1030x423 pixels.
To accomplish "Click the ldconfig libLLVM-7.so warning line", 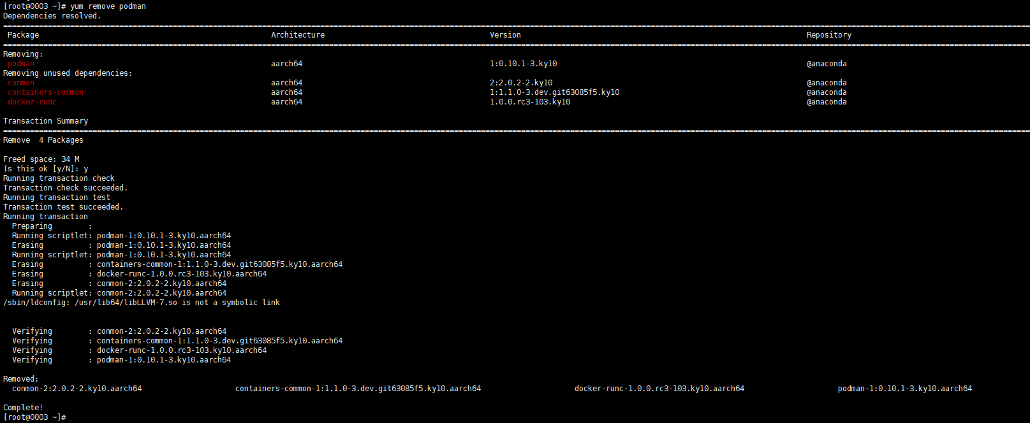I will 141,303.
